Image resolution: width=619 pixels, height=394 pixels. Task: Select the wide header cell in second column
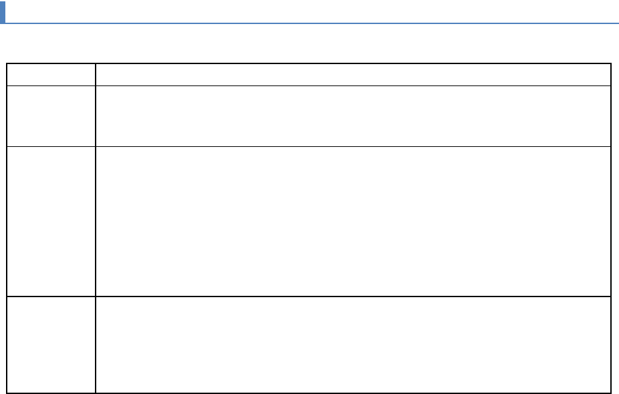[x=353, y=75]
